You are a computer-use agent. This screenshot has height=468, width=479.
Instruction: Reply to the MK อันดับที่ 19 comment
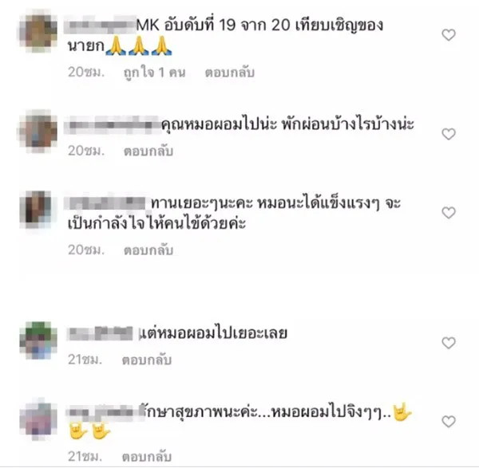(229, 73)
